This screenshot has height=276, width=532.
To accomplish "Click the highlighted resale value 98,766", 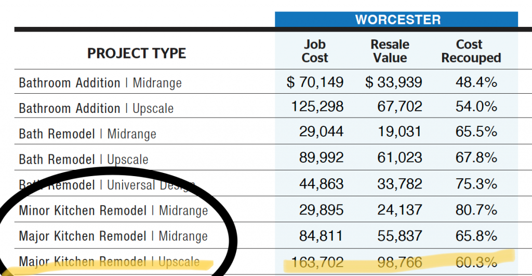I will tap(400, 263).
